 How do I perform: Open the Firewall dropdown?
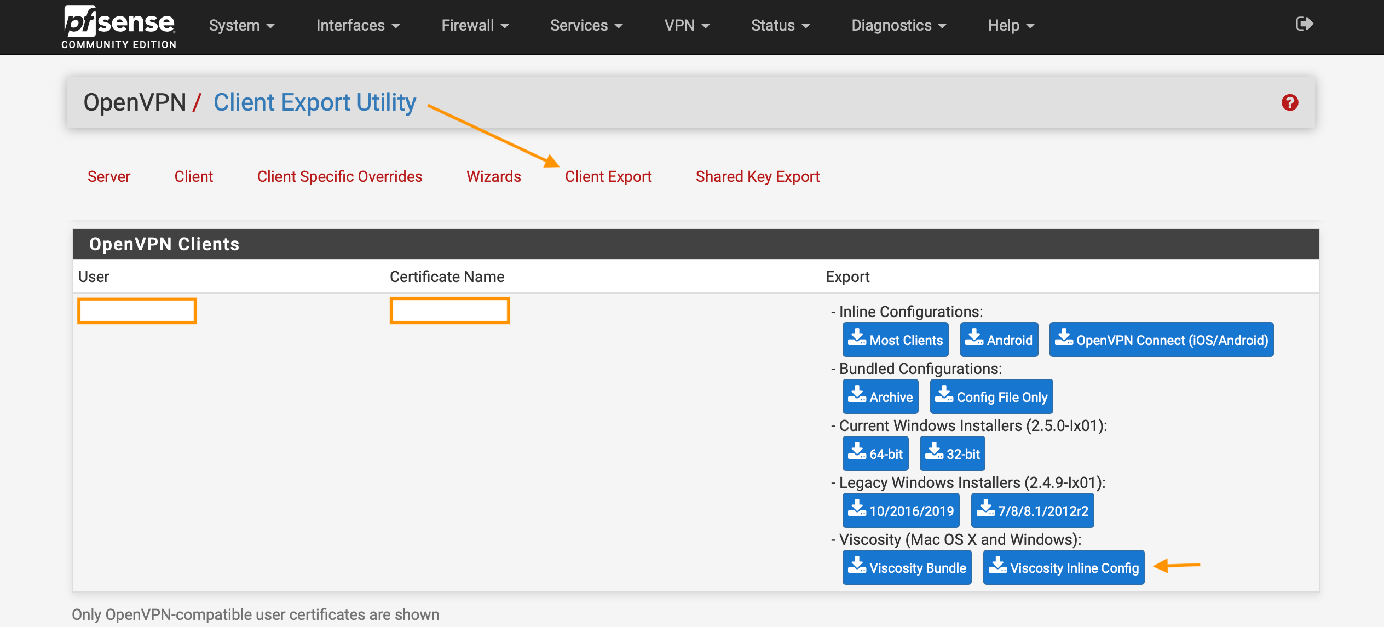pos(475,26)
